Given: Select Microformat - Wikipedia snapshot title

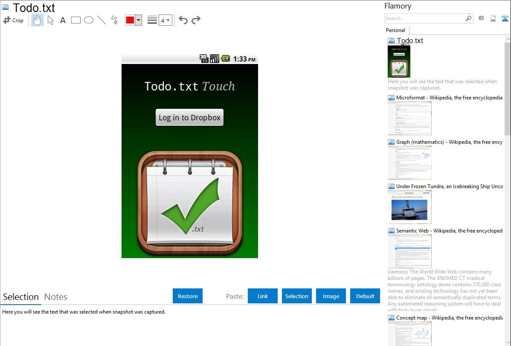Looking at the screenshot, I should point(449,98).
